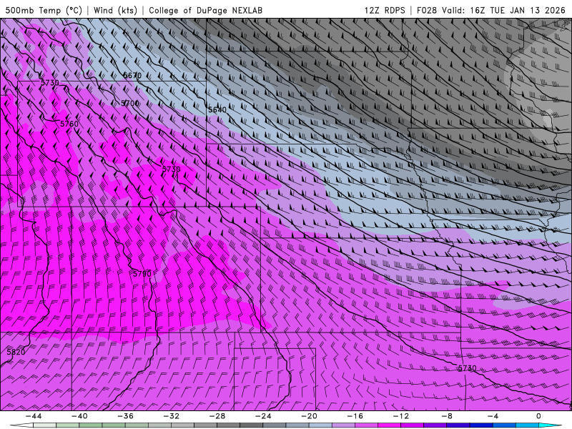Select the 0 color scale label

point(539,416)
